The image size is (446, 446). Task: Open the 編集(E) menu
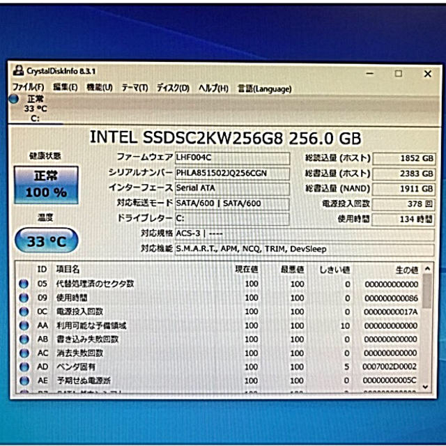65,87
